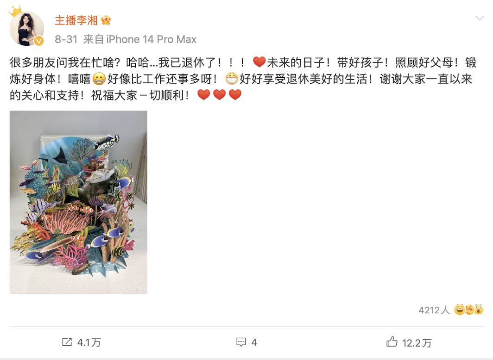Click the grinning emoji after 嘻嘻

coord(99,79)
